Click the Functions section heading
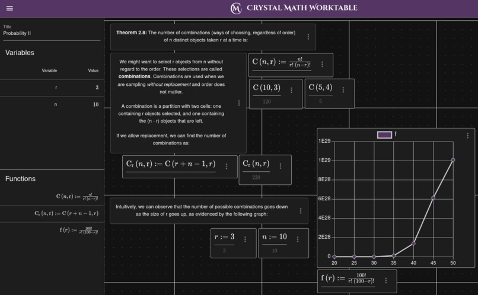478x295 pixels. pyautogui.click(x=20, y=179)
